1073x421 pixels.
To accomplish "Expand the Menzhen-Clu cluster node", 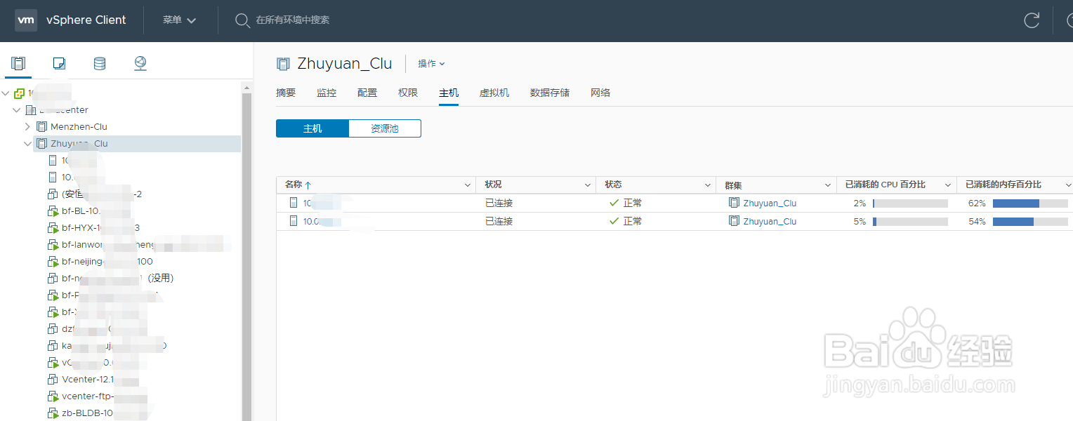I will point(27,127).
